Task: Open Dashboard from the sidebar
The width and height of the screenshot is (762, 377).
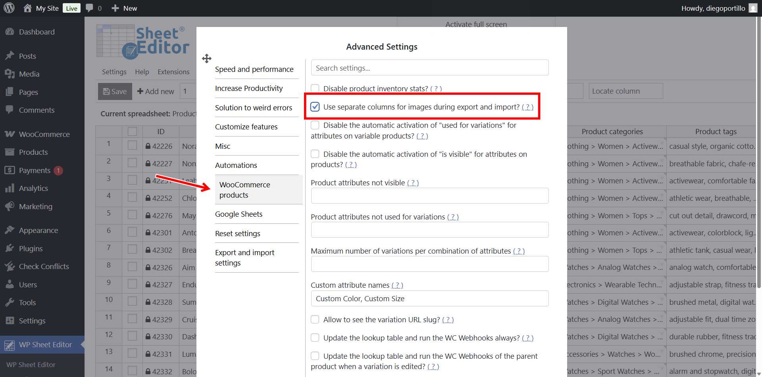Action: (x=37, y=32)
